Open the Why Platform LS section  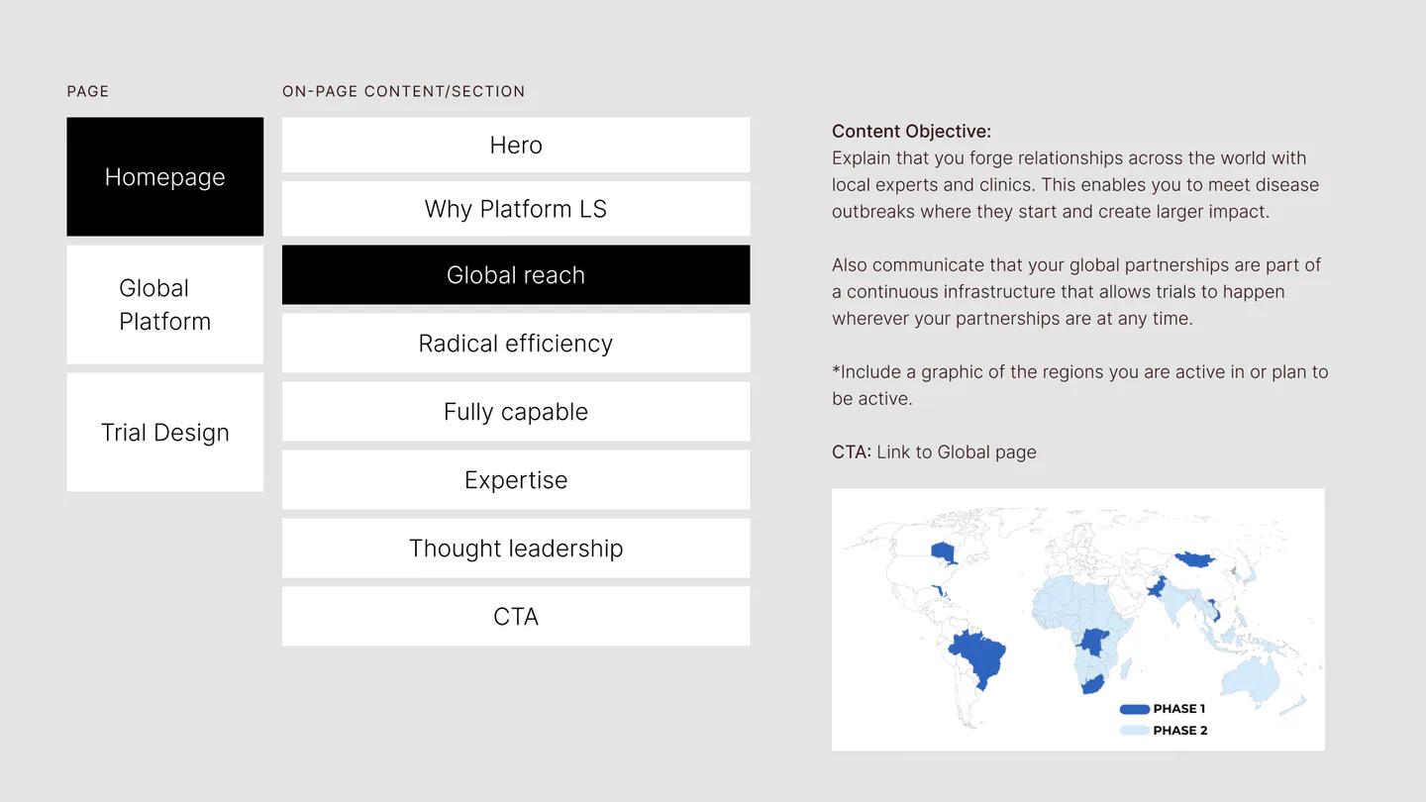(516, 208)
